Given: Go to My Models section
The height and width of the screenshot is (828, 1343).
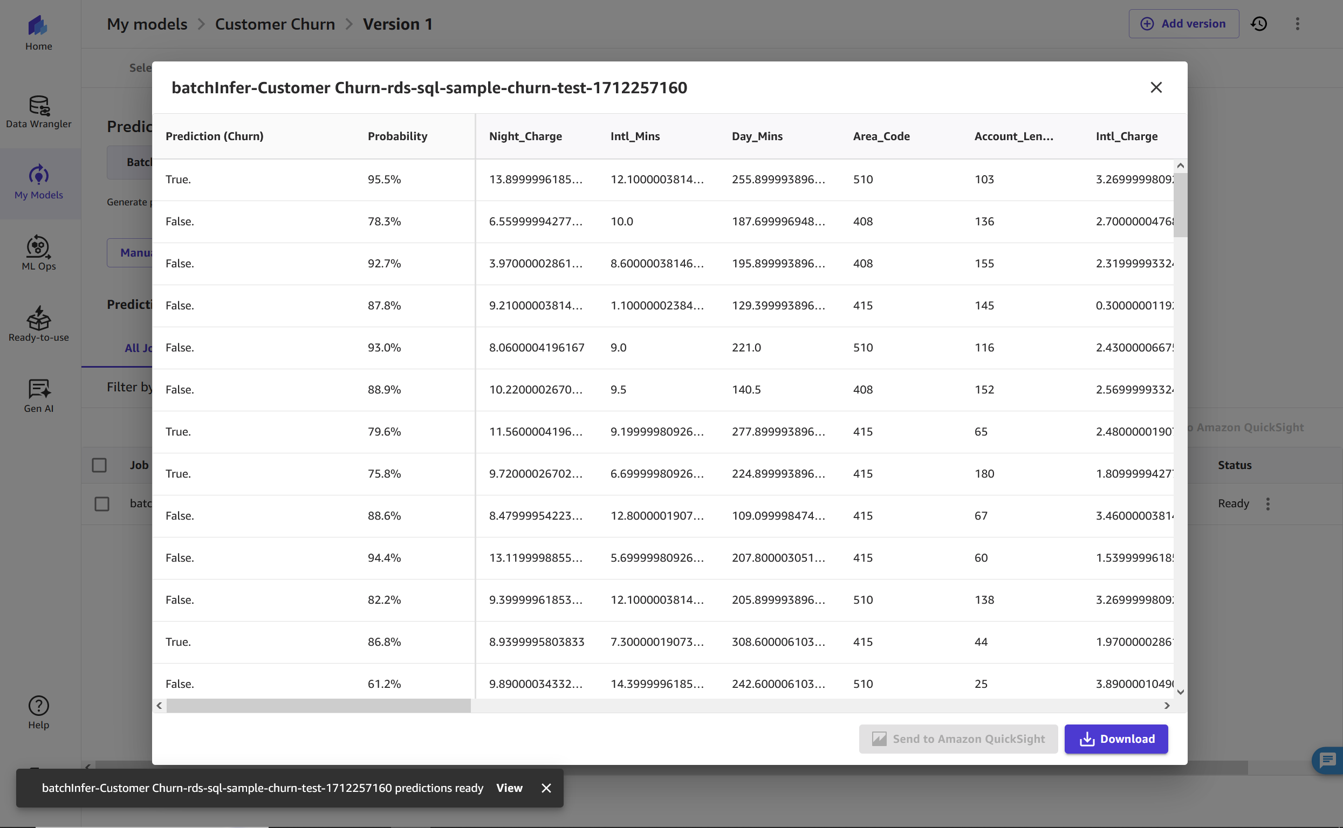Looking at the screenshot, I should 38,183.
